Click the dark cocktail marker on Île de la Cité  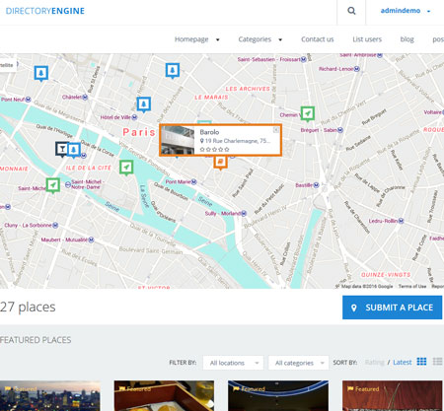point(62,149)
